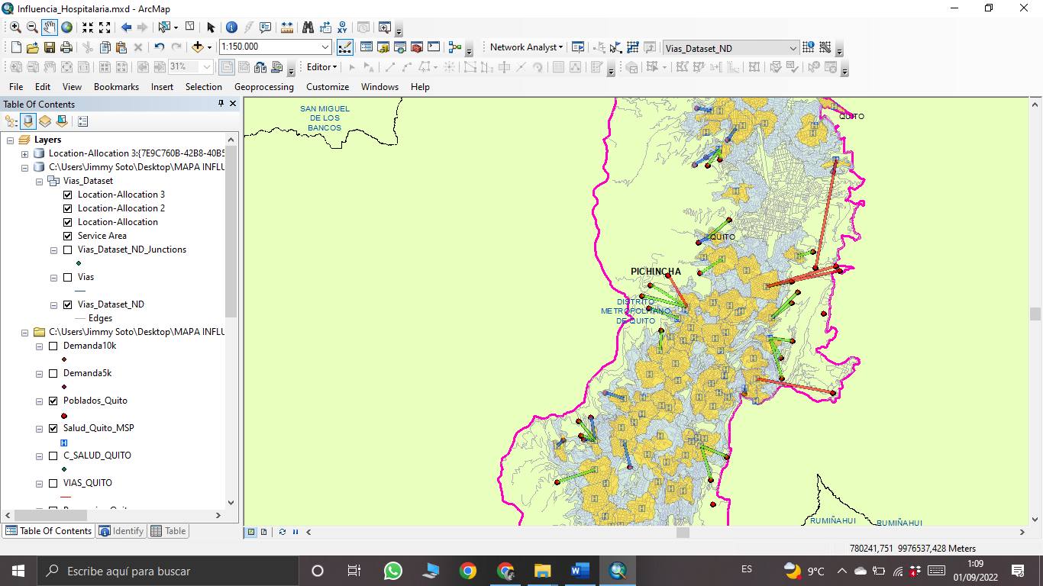The image size is (1043, 586).
Task: Switch to Layout View button
Action: pos(263,532)
